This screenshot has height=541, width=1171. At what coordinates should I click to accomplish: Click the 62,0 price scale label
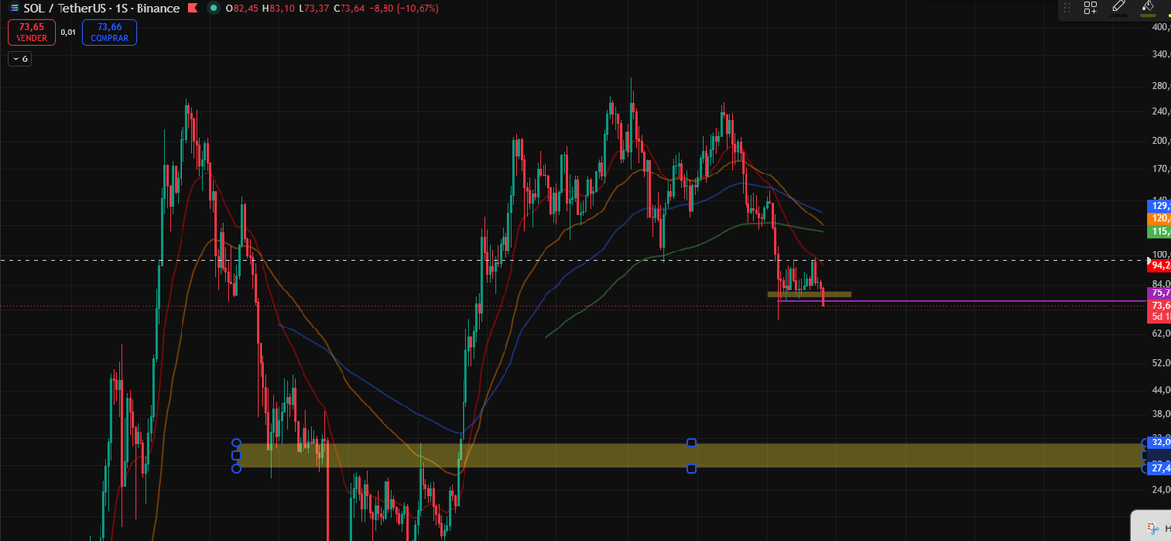click(x=1161, y=333)
